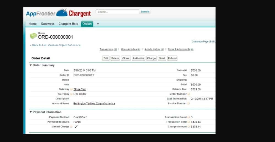
Task: Click the plus icon to add tab
Action: (98, 24)
